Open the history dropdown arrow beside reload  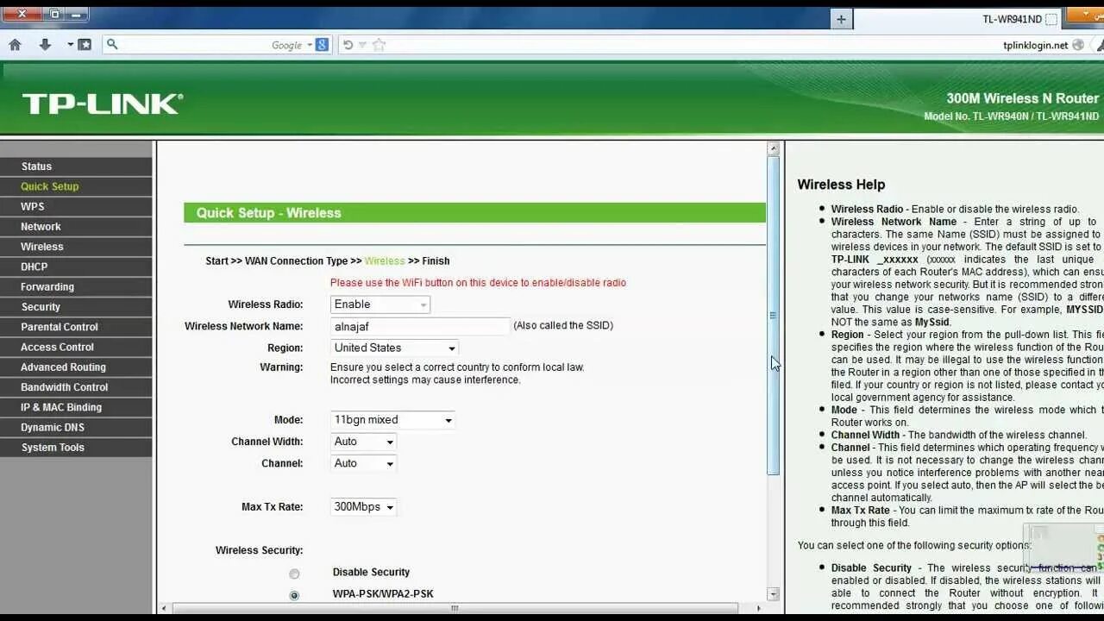coord(362,45)
